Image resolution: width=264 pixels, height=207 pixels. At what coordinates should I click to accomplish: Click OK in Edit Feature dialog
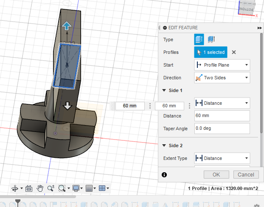[216, 174]
